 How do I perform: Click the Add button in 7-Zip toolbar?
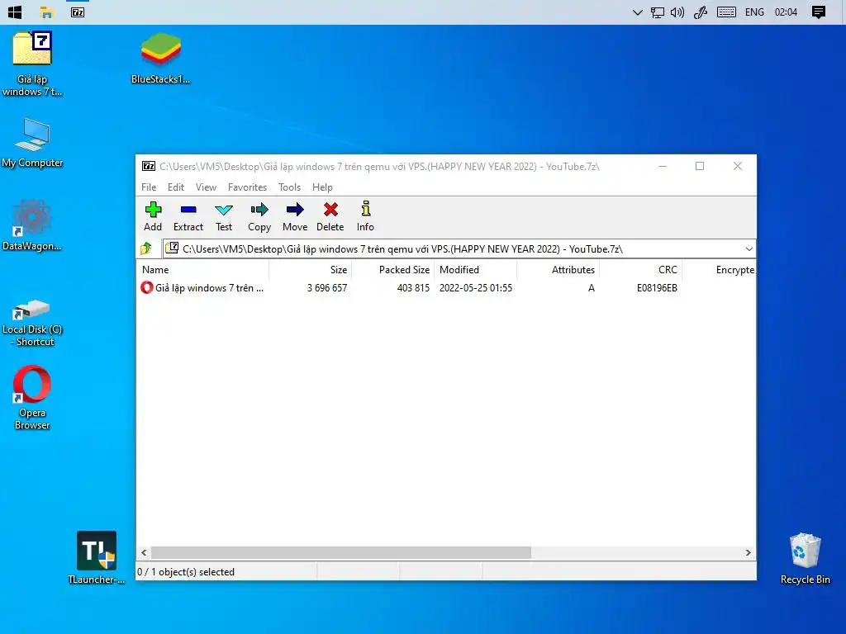153,217
